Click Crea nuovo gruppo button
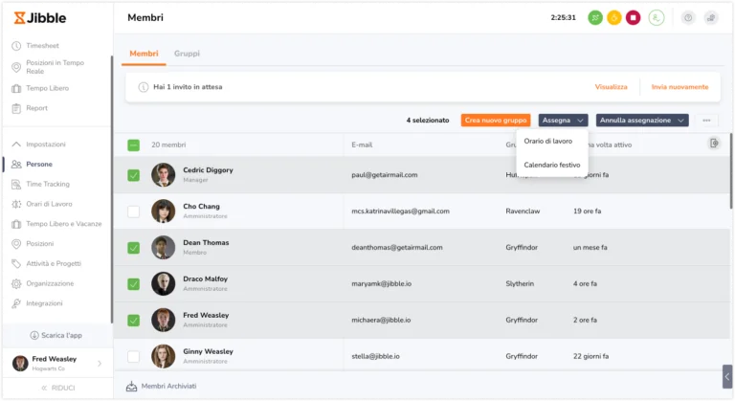Image resolution: width=735 pixels, height=401 pixels. [x=496, y=120]
